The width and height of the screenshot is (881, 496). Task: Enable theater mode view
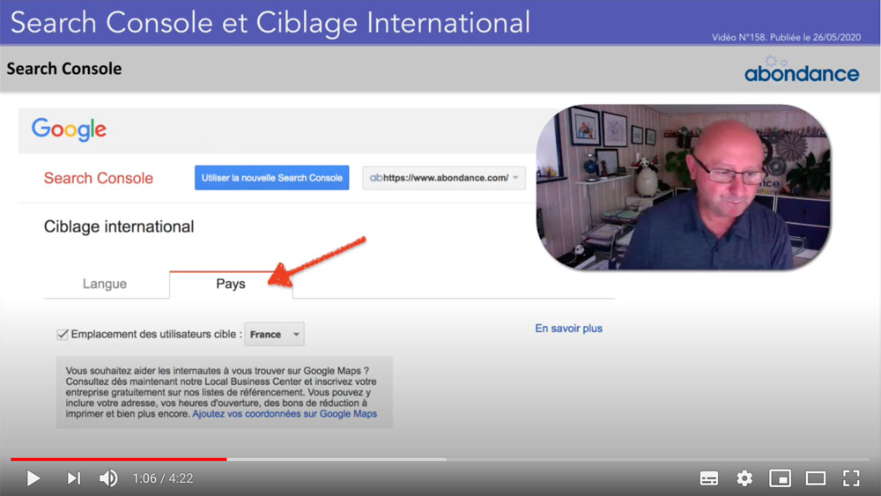(816, 478)
